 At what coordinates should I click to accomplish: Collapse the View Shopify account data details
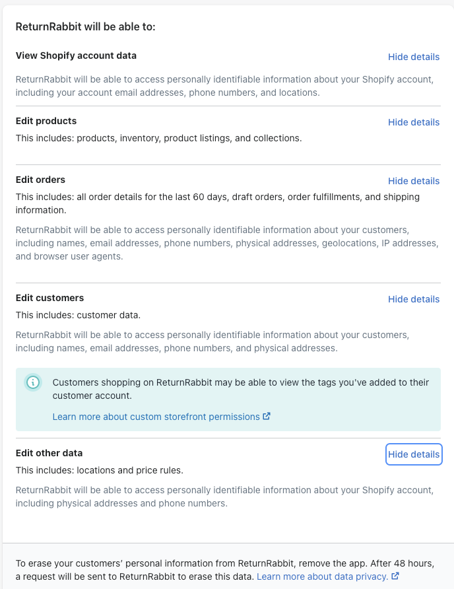414,57
